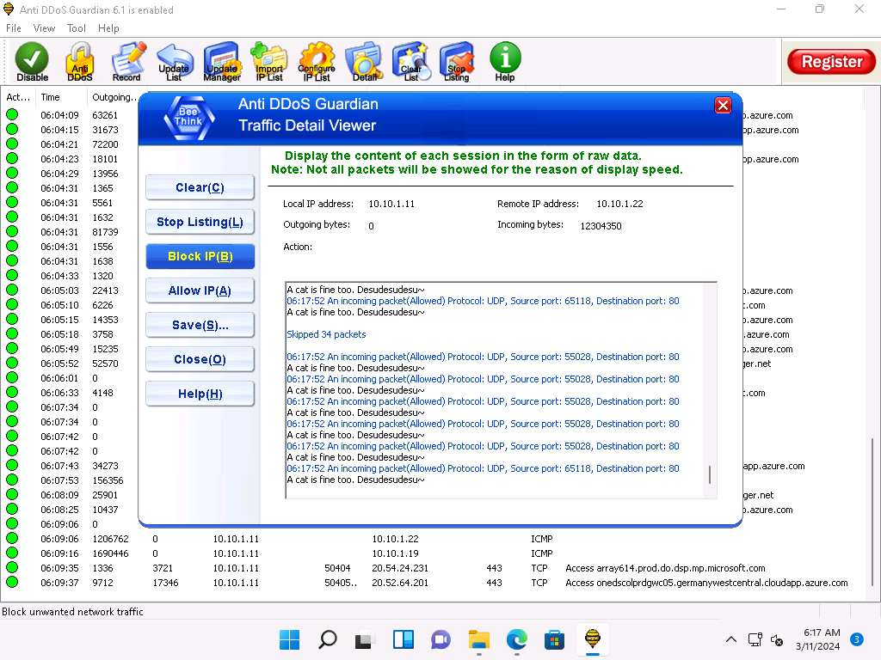Image resolution: width=881 pixels, height=660 pixels.
Task: Open the Update Manager icon
Action: [221, 62]
